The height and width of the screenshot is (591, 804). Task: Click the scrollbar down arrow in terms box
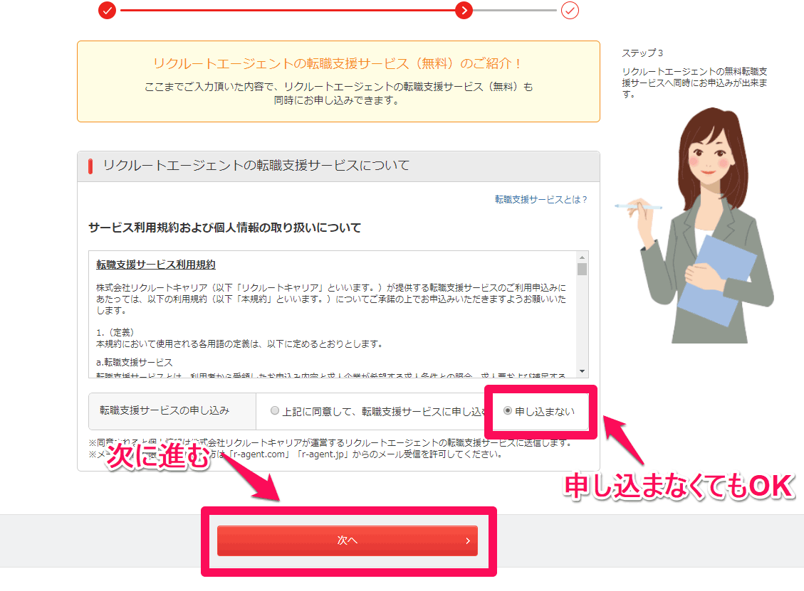(582, 371)
